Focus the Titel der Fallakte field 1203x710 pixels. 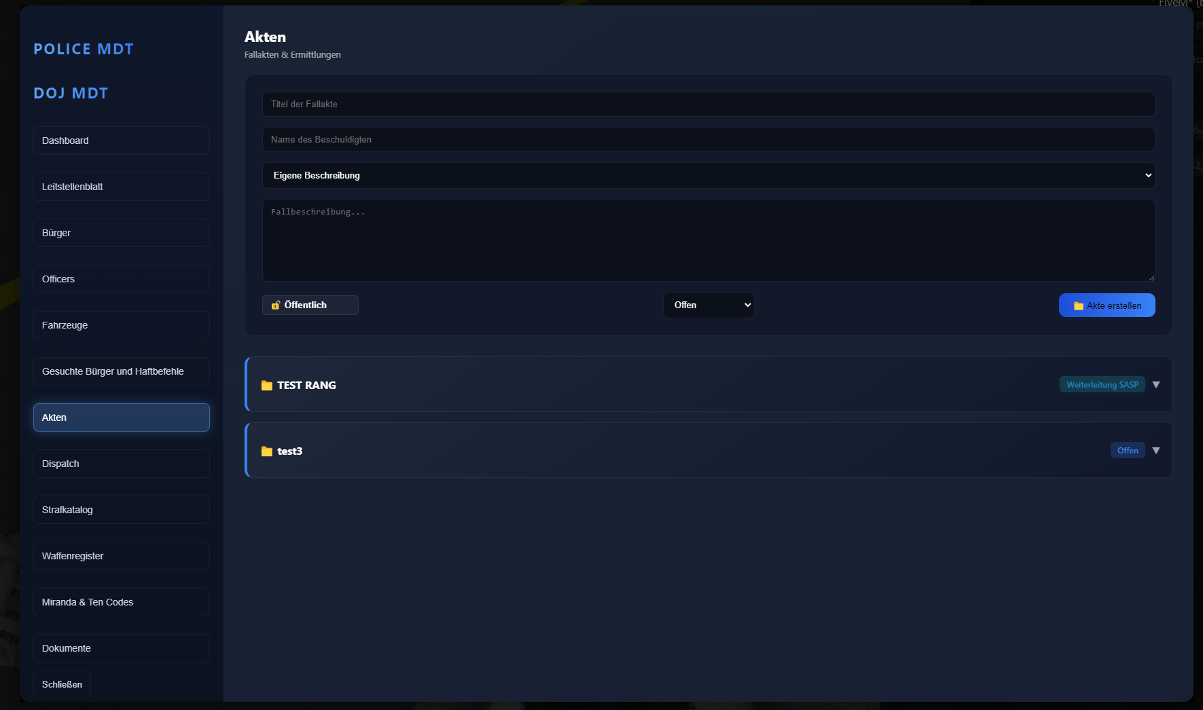pyautogui.click(x=708, y=105)
